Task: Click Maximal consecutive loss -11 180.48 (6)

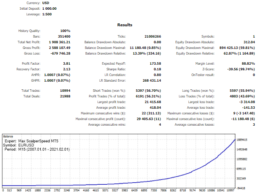Action: point(243,119)
